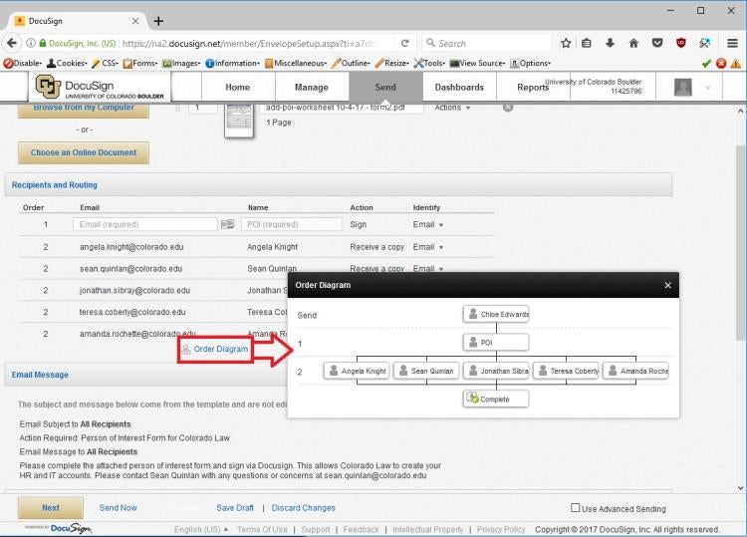Open the Disable developer toolbar menu

click(22, 63)
